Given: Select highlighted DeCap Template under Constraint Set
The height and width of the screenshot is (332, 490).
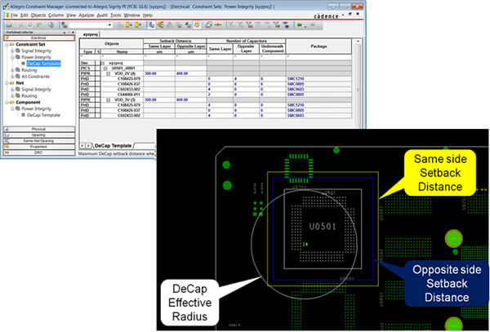Looking at the screenshot, I should (x=43, y=64).
